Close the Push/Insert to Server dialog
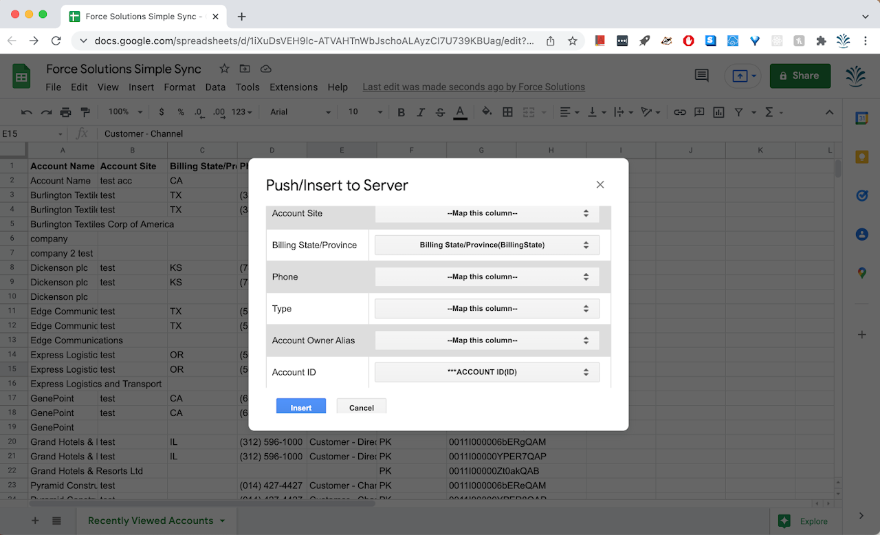Screen dimensions: 880x535 pos(600,184)
